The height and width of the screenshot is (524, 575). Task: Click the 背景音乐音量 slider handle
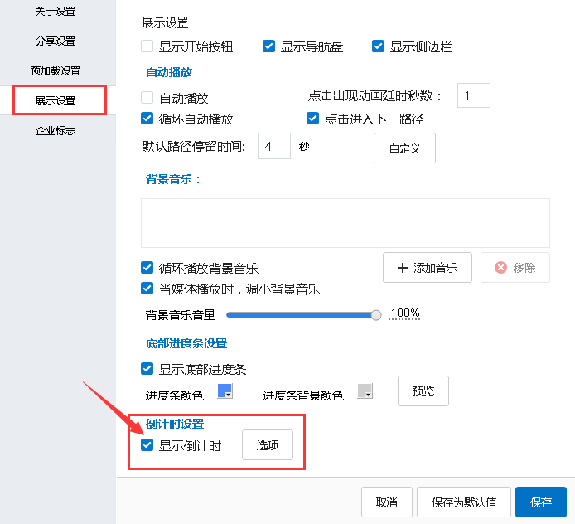pyautogui.click(x=376, y=314)
